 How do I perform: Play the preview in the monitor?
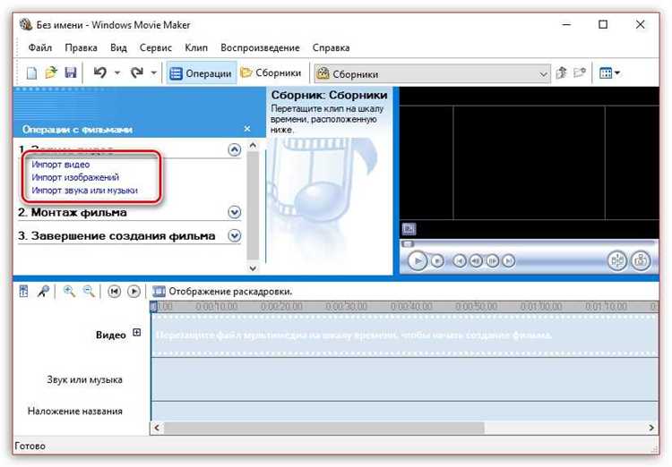[x=418, y=260]
